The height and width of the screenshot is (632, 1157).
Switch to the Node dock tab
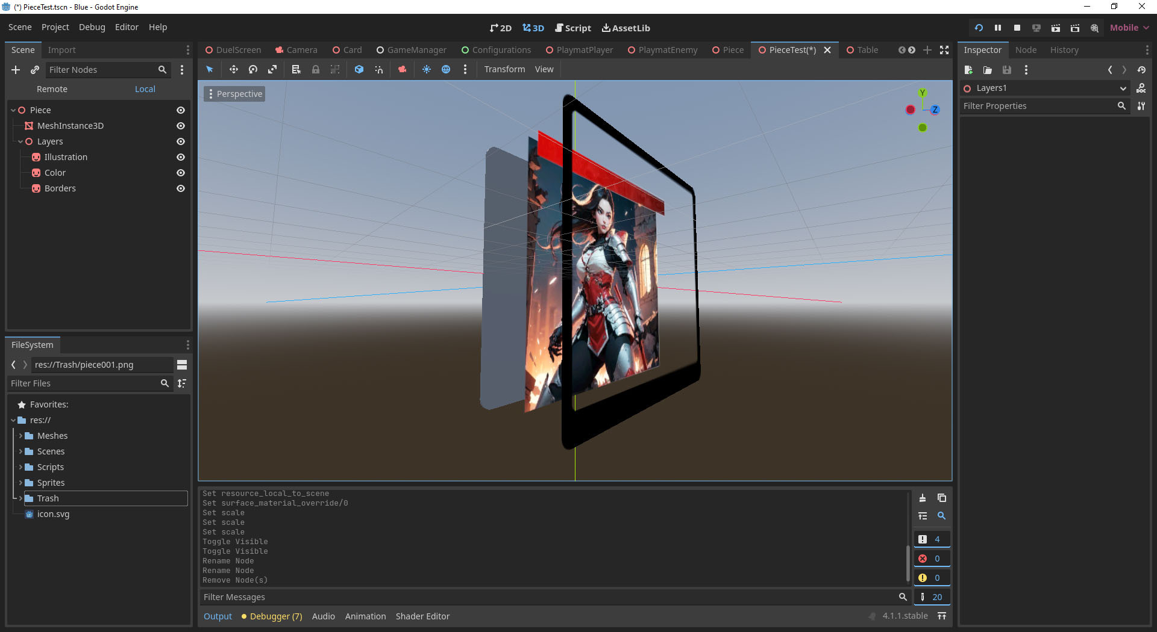(x=1026, y=50)
